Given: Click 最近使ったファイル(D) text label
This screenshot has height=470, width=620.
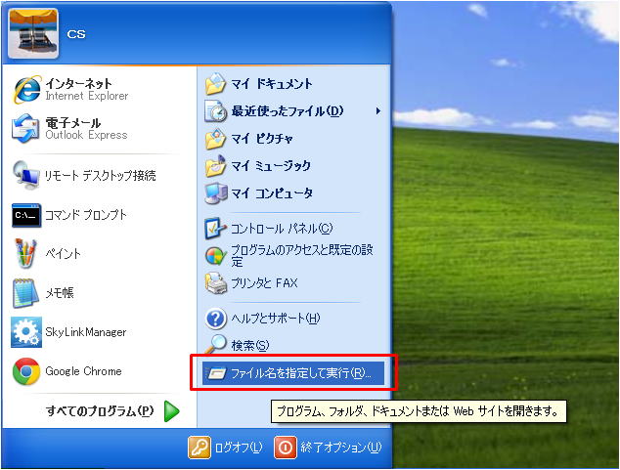Looking at the screenshot, I should coord(288,111).
